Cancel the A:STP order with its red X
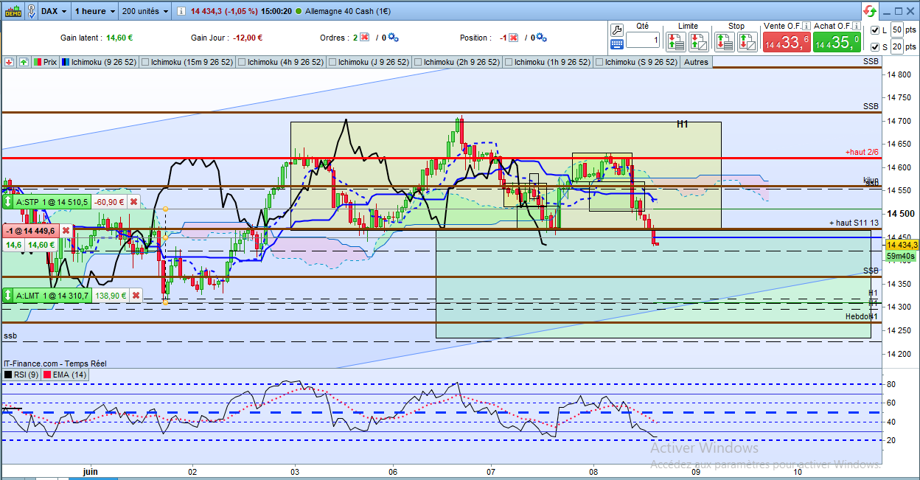This screenshot has height=480, width=920. tap(134, 201)
